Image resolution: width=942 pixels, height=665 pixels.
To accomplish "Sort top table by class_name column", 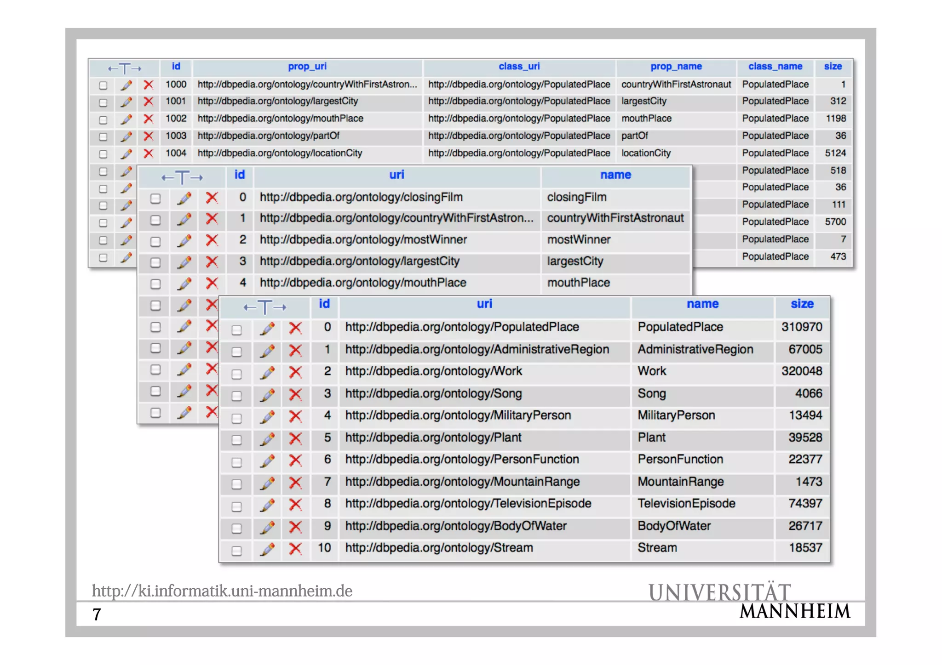I will click(775, 66).
